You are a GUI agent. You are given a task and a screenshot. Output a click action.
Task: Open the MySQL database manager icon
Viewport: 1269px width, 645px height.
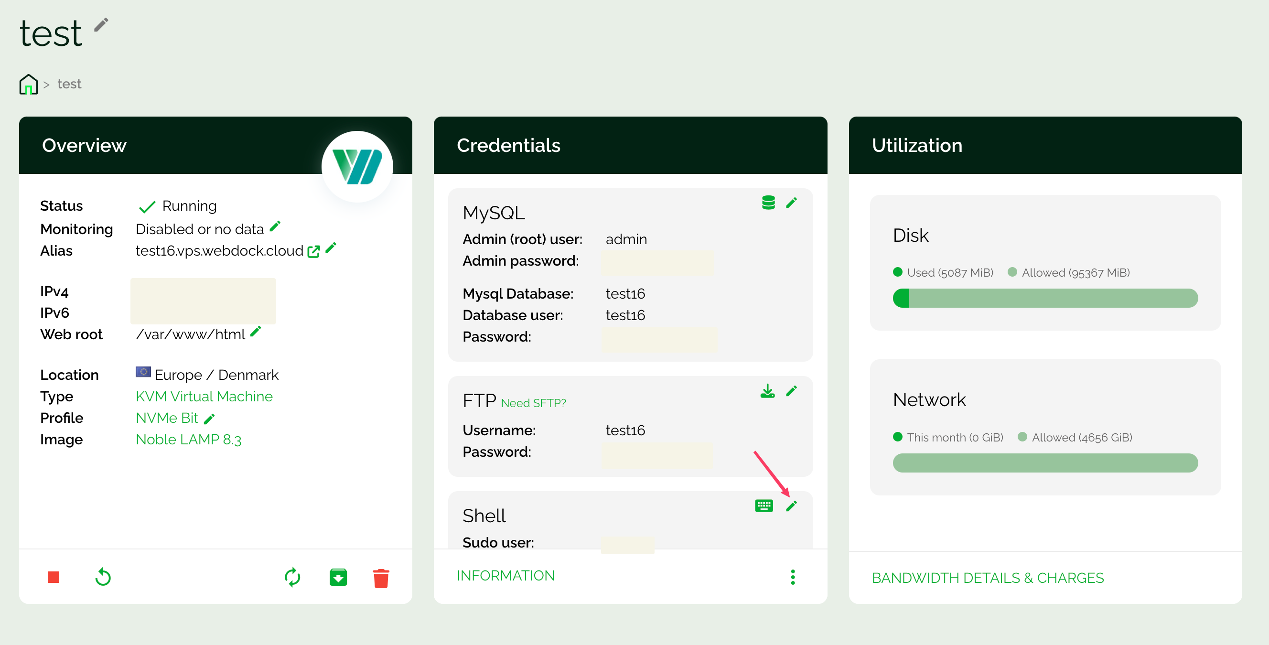pos(768,203)
